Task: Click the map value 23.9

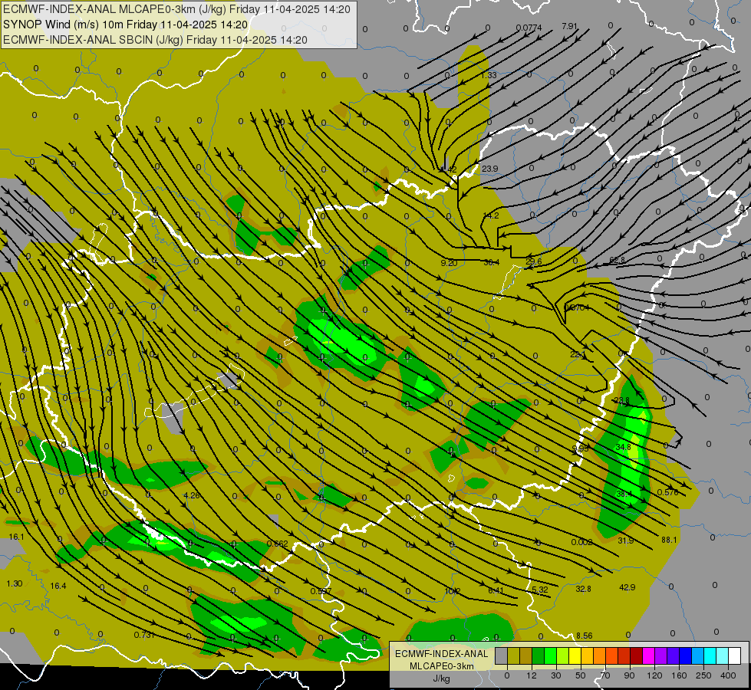Action: click(x=489, y=169)
